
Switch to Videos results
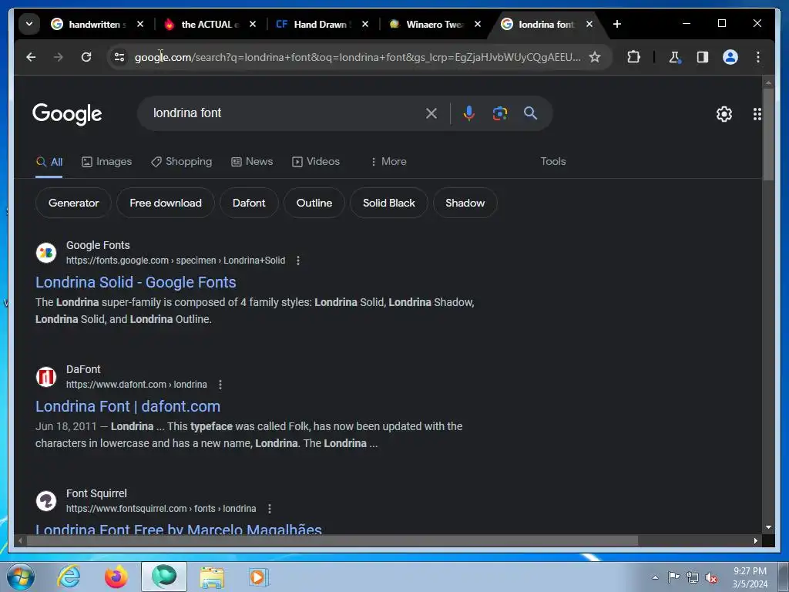316,162
